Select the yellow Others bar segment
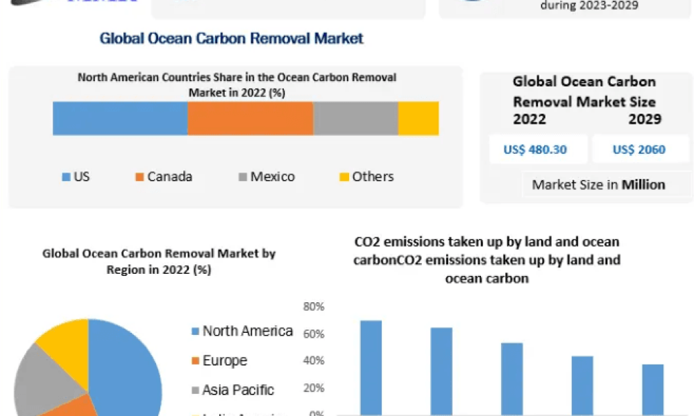The width and height of the screenshot is (694, 416). [x=418, y=119]
